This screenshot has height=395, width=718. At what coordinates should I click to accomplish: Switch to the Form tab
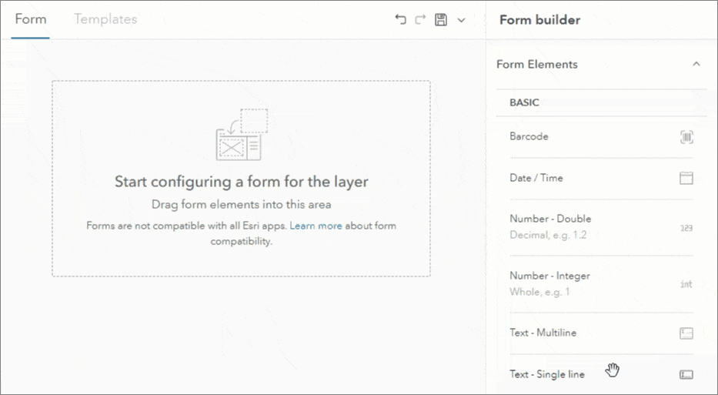tap(30, 18)
